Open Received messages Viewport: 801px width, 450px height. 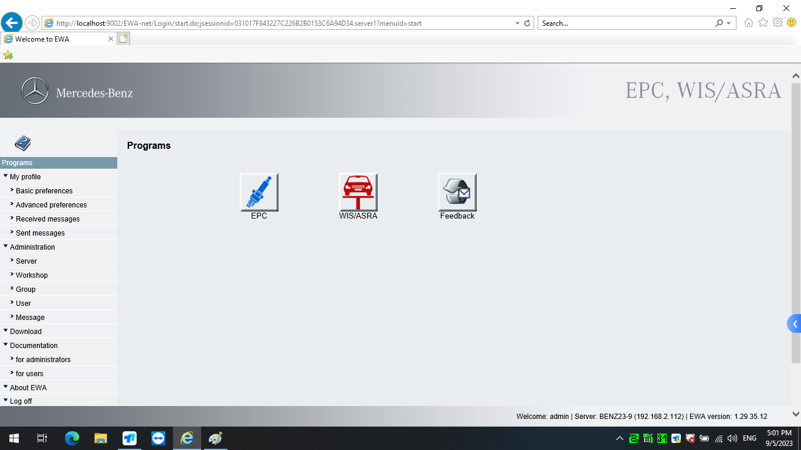coord(47,219)
